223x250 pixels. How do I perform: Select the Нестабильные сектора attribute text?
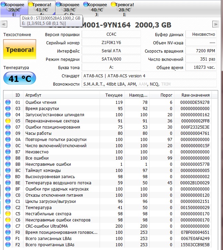click(48, 214)
